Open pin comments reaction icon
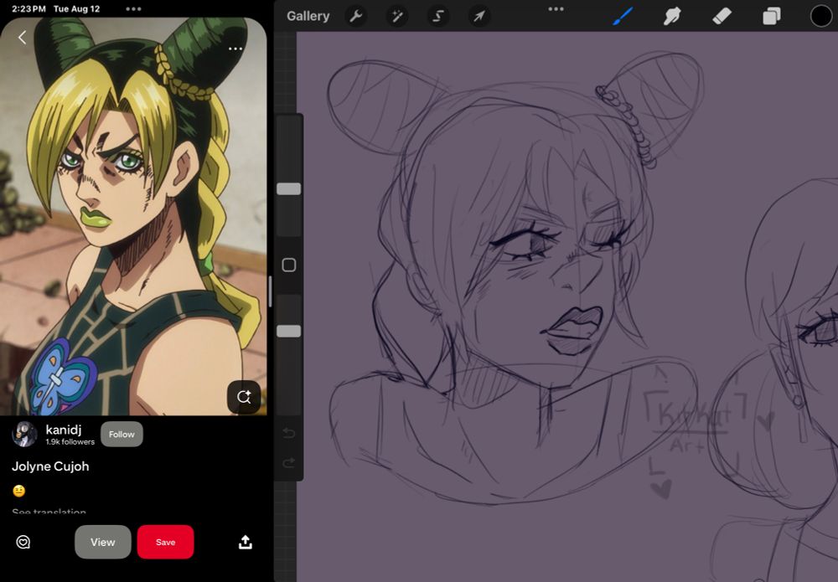The image size is (838, 582). coord(23,542)
